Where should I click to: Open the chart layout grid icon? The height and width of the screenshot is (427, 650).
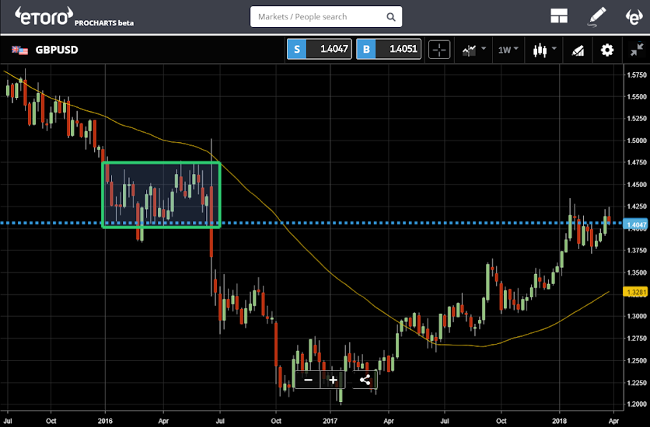point(559,16)
